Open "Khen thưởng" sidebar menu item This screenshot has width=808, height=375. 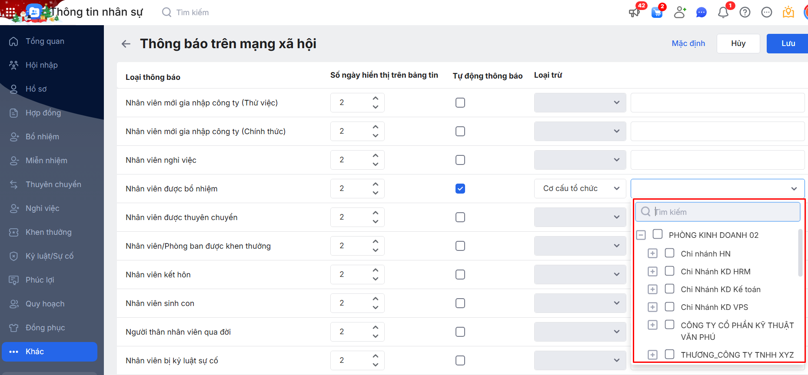click(48, 232)
